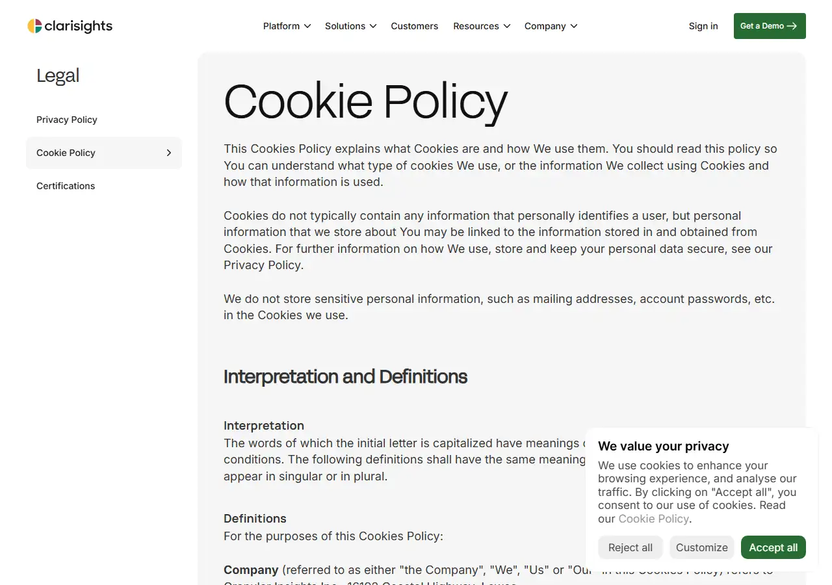The image size is (832, 585).
Task: Open Privacy Policy in the Legal sidebar
Action: [x=67, y=120]
